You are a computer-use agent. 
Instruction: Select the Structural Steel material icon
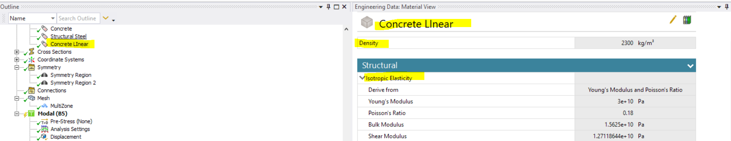coord(45,36)
